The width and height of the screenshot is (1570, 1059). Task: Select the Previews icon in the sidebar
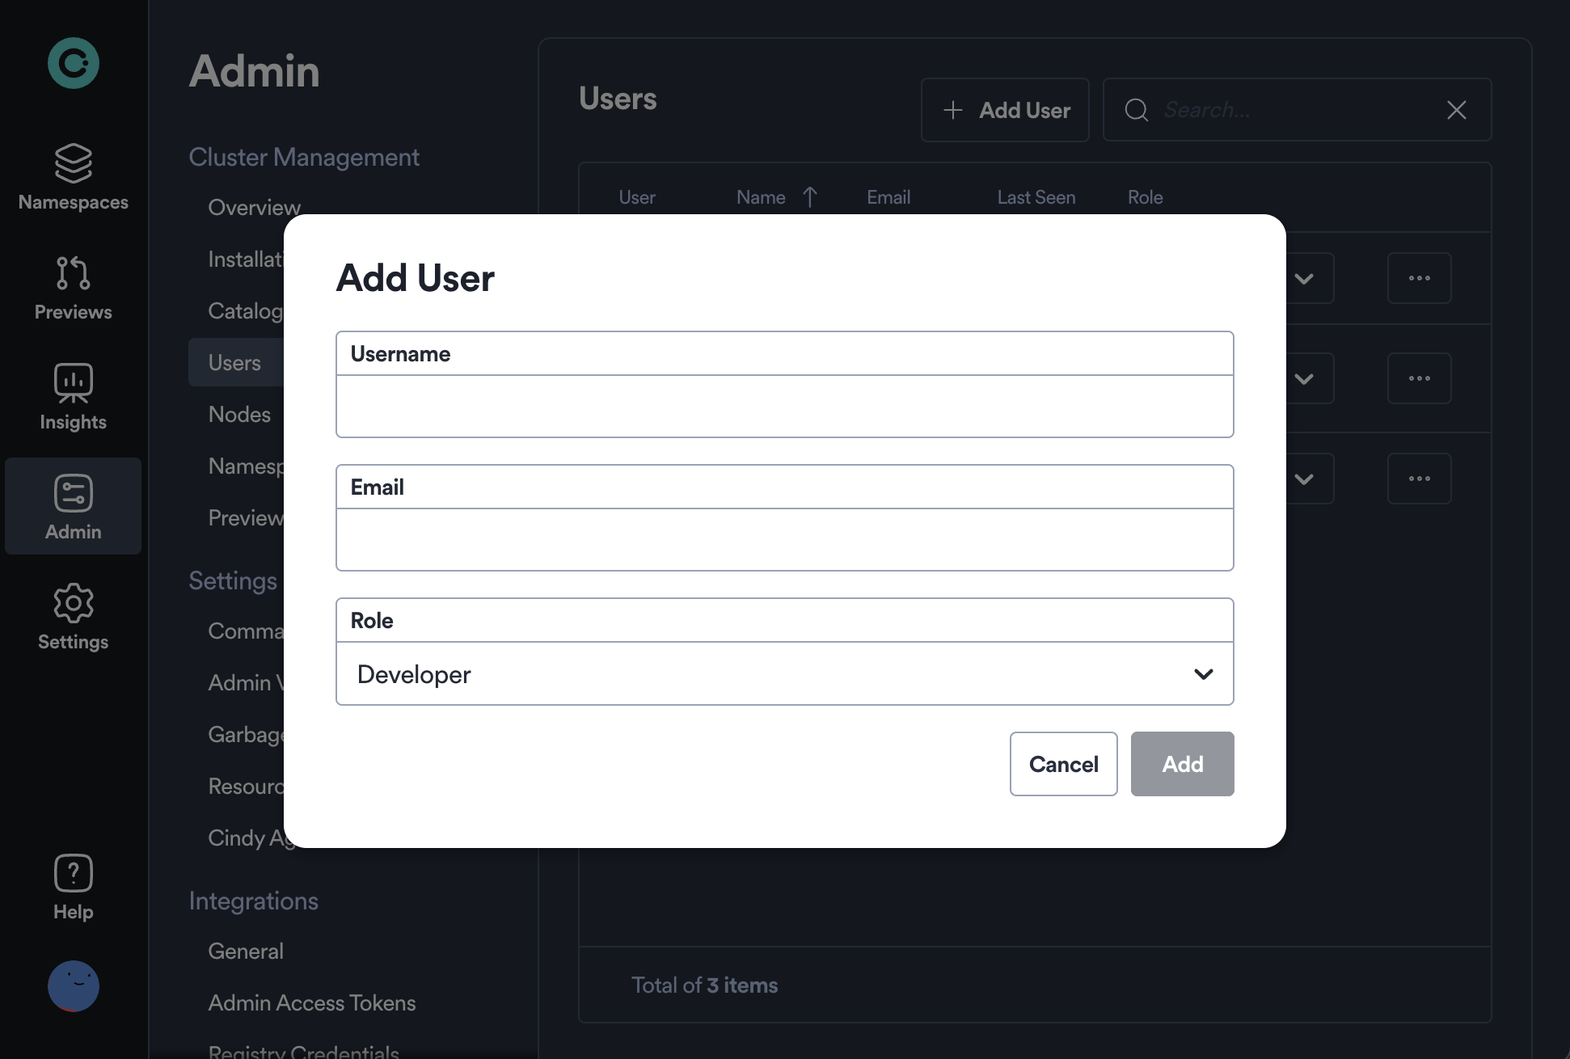(x=73, y=287)
